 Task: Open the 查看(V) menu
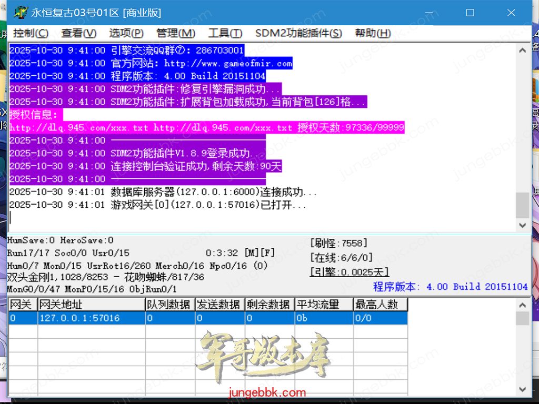79,33
